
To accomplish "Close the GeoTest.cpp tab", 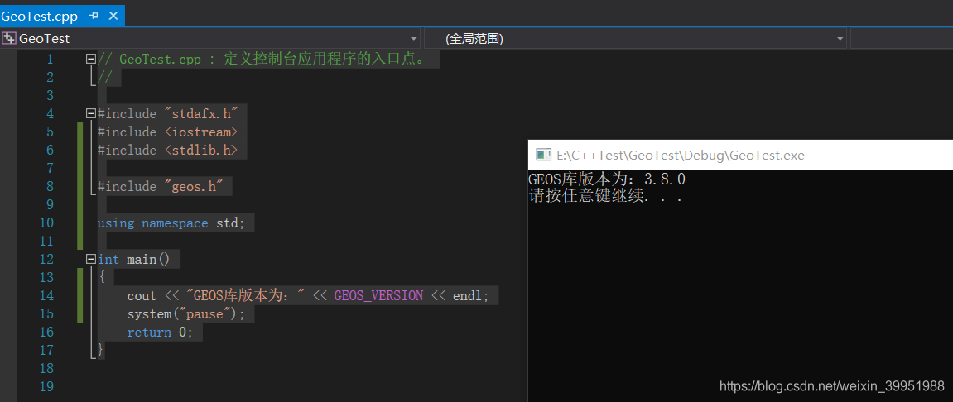I will coord(113,16).
